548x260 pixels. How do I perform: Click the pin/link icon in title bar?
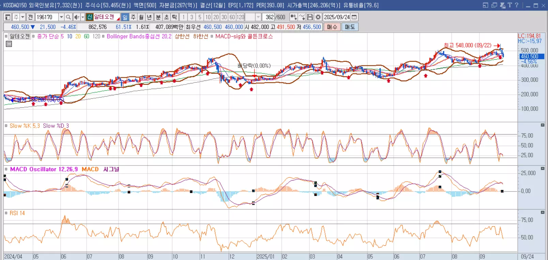[x=503, y=5]
